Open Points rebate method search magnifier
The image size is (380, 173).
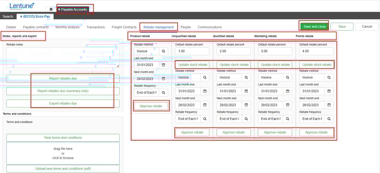(x=329, y=77)
